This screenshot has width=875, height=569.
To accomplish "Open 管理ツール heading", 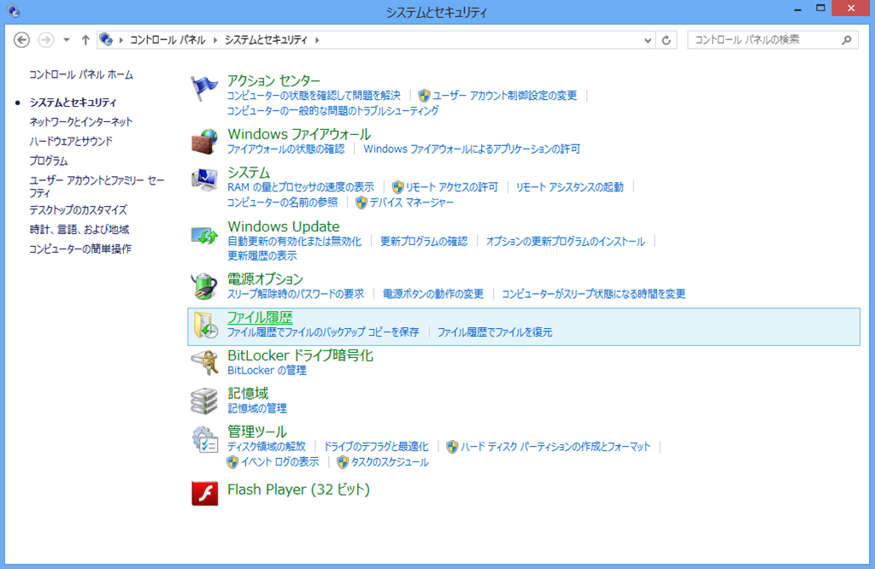I will (257, 431).
